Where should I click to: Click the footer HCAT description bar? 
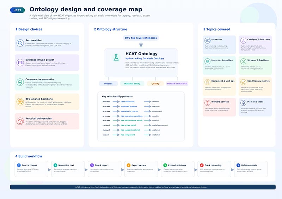click(143, 187)
